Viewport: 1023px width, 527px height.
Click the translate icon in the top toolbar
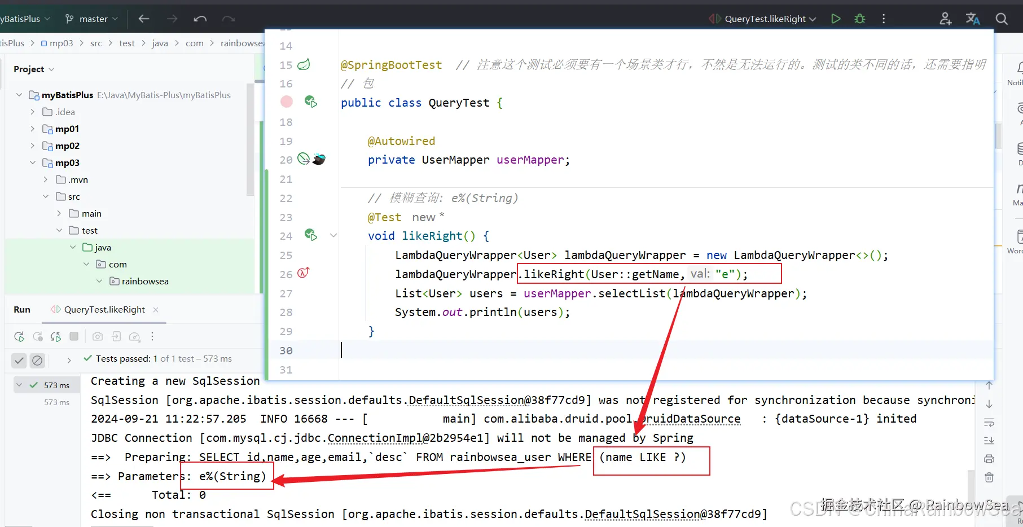(x=973, y=19)
